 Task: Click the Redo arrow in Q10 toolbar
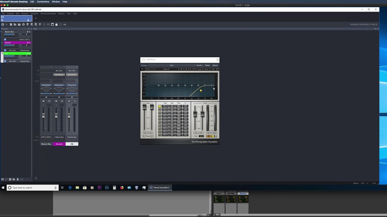click(152, 69)
